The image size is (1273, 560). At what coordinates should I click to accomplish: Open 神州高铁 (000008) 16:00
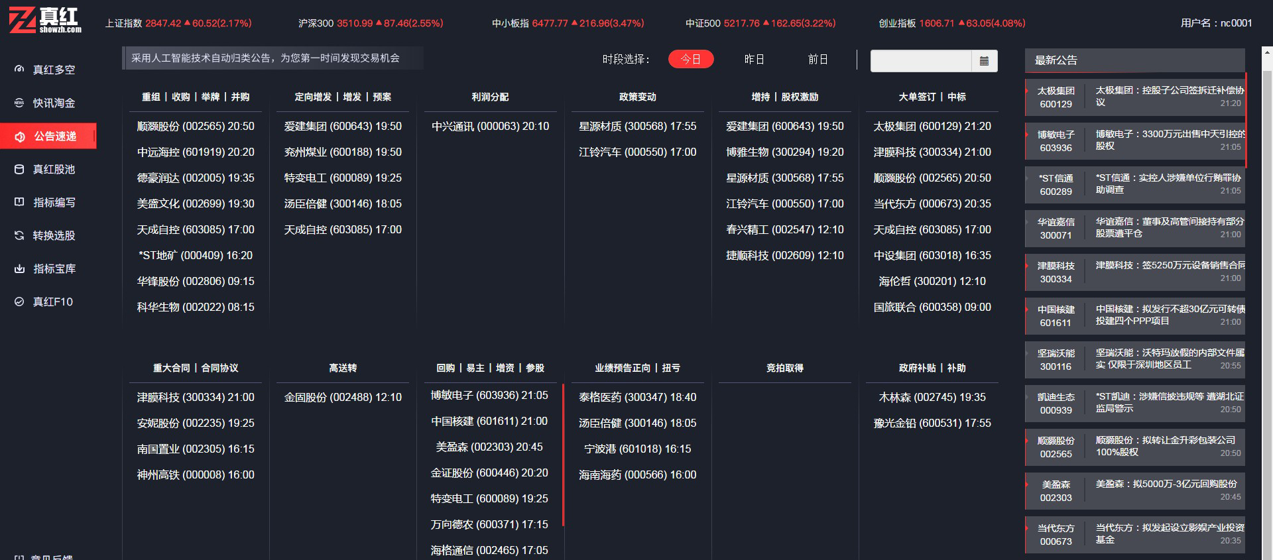[196, 475]
